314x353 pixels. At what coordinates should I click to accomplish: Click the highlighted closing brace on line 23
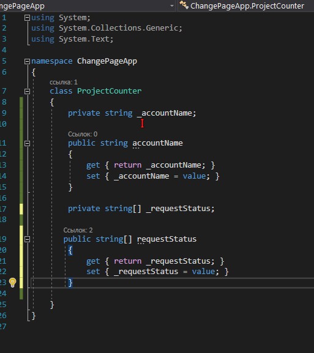(70, 283)
